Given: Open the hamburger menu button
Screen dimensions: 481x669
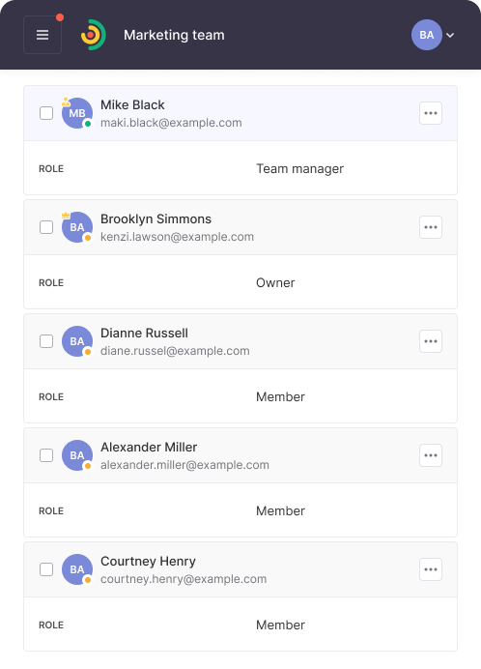Looking at the screenshot, I should 42,35.
